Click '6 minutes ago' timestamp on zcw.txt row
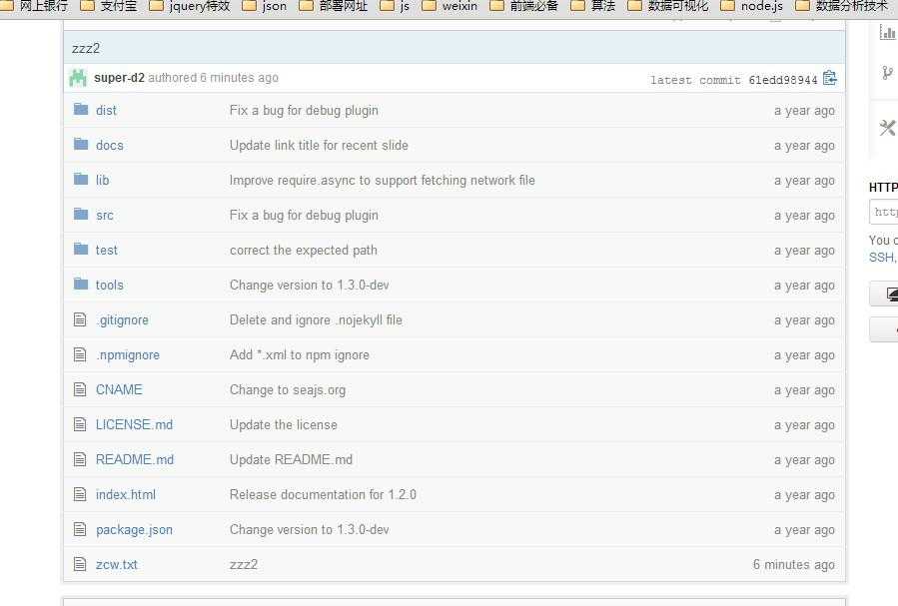The height and width of the screenshot is (606, 898). (x=793, y=564)
